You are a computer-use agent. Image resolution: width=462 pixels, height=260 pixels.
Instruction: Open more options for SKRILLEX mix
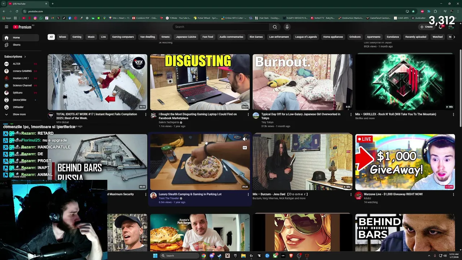453,114
